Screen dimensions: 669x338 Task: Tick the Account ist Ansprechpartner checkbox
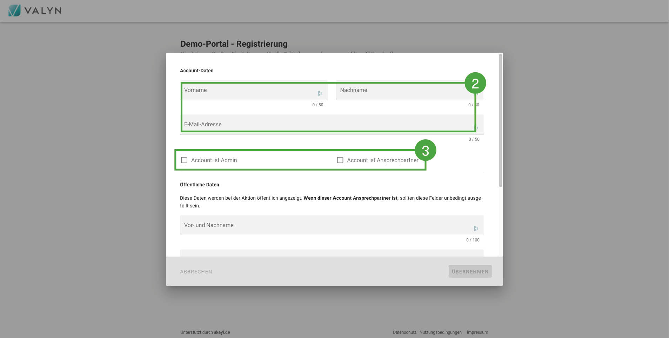[340, 160]
